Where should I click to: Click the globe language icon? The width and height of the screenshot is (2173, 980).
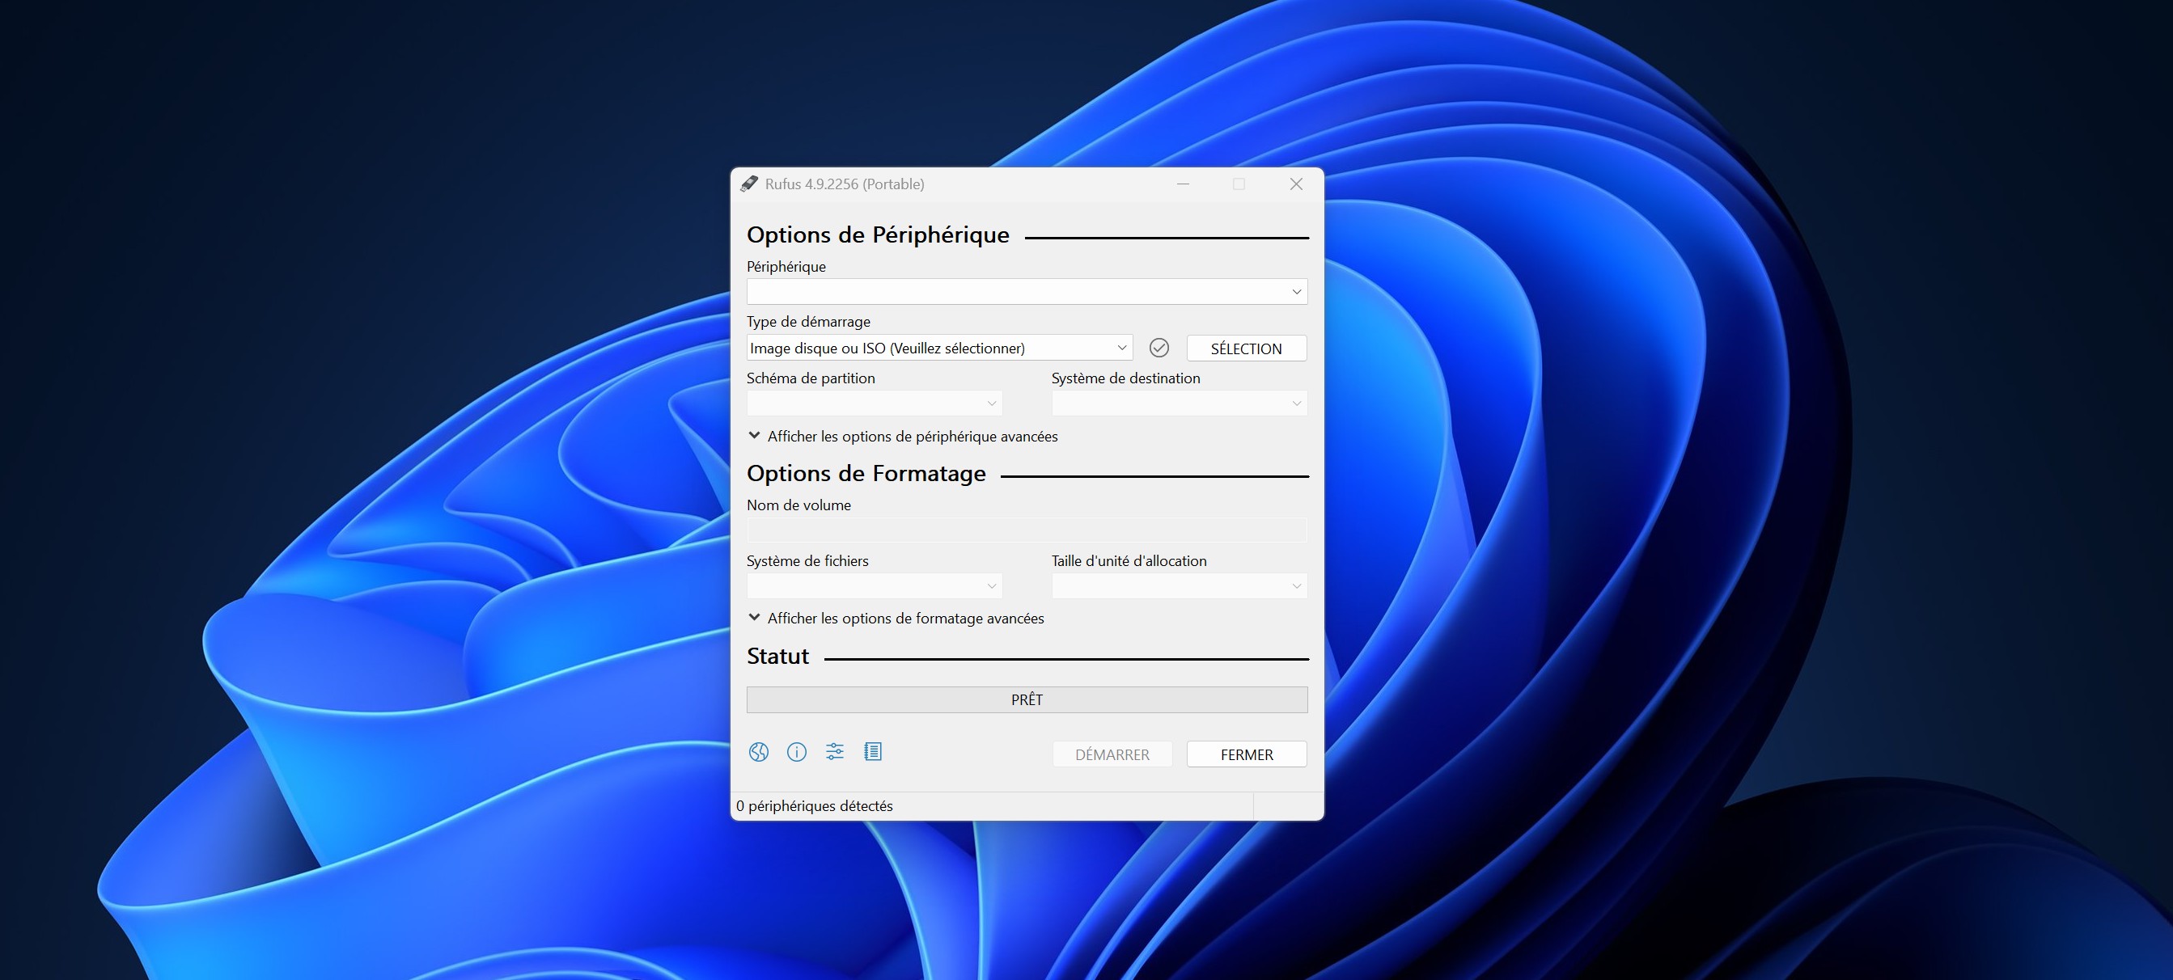tap(758, 751)
